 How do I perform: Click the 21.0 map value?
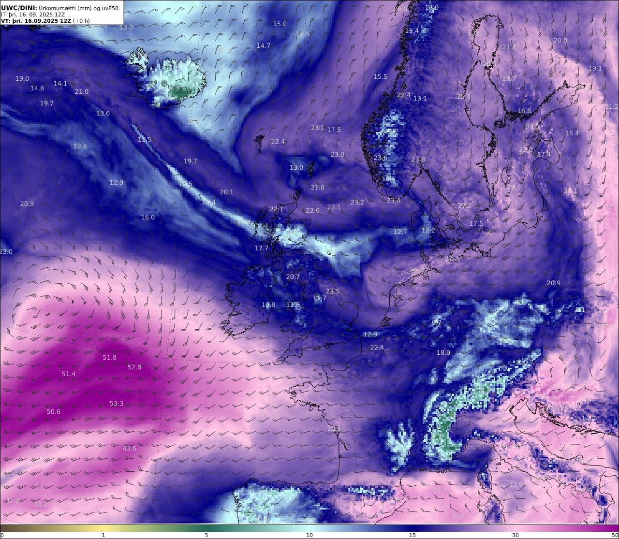click(x=82, y=91)
